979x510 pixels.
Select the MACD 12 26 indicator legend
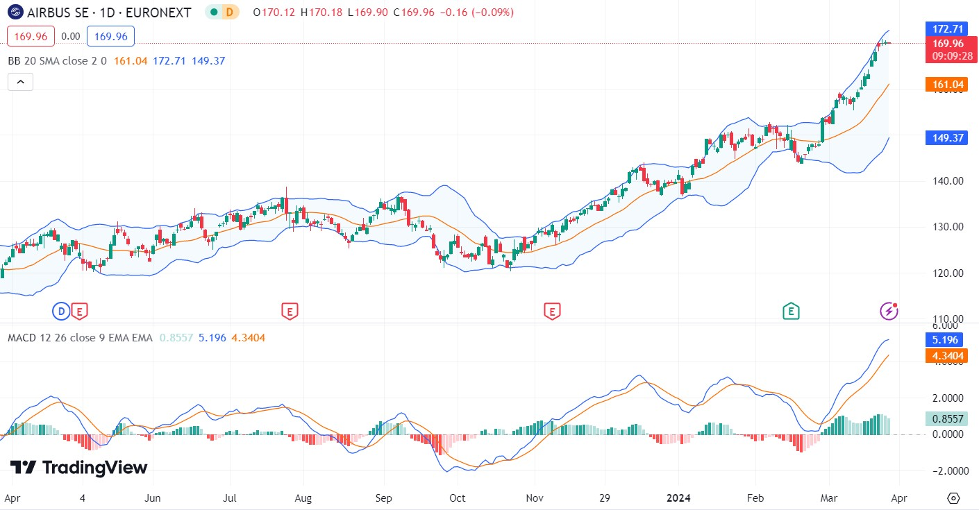point(79,338)
